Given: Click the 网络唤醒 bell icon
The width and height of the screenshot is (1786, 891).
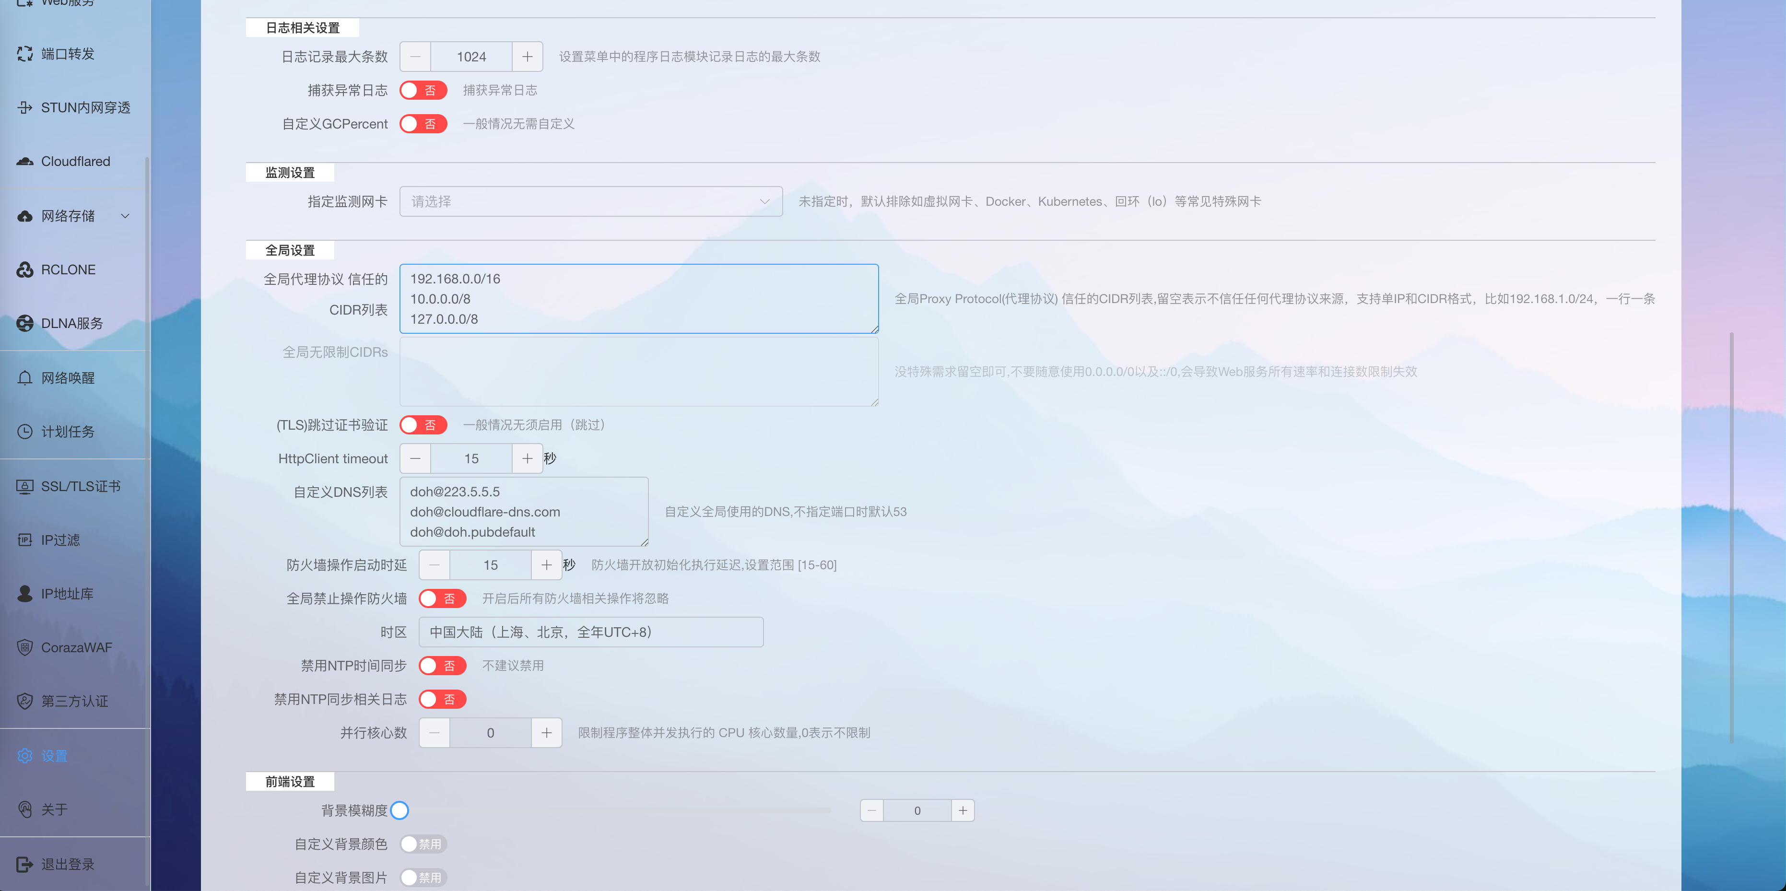Looking at the screenshot, I should (25, 378).
